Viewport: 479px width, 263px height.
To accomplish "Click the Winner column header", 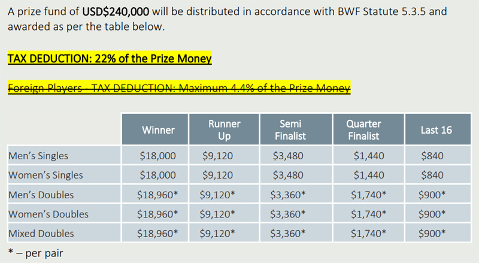I will (x=158, y=130).
